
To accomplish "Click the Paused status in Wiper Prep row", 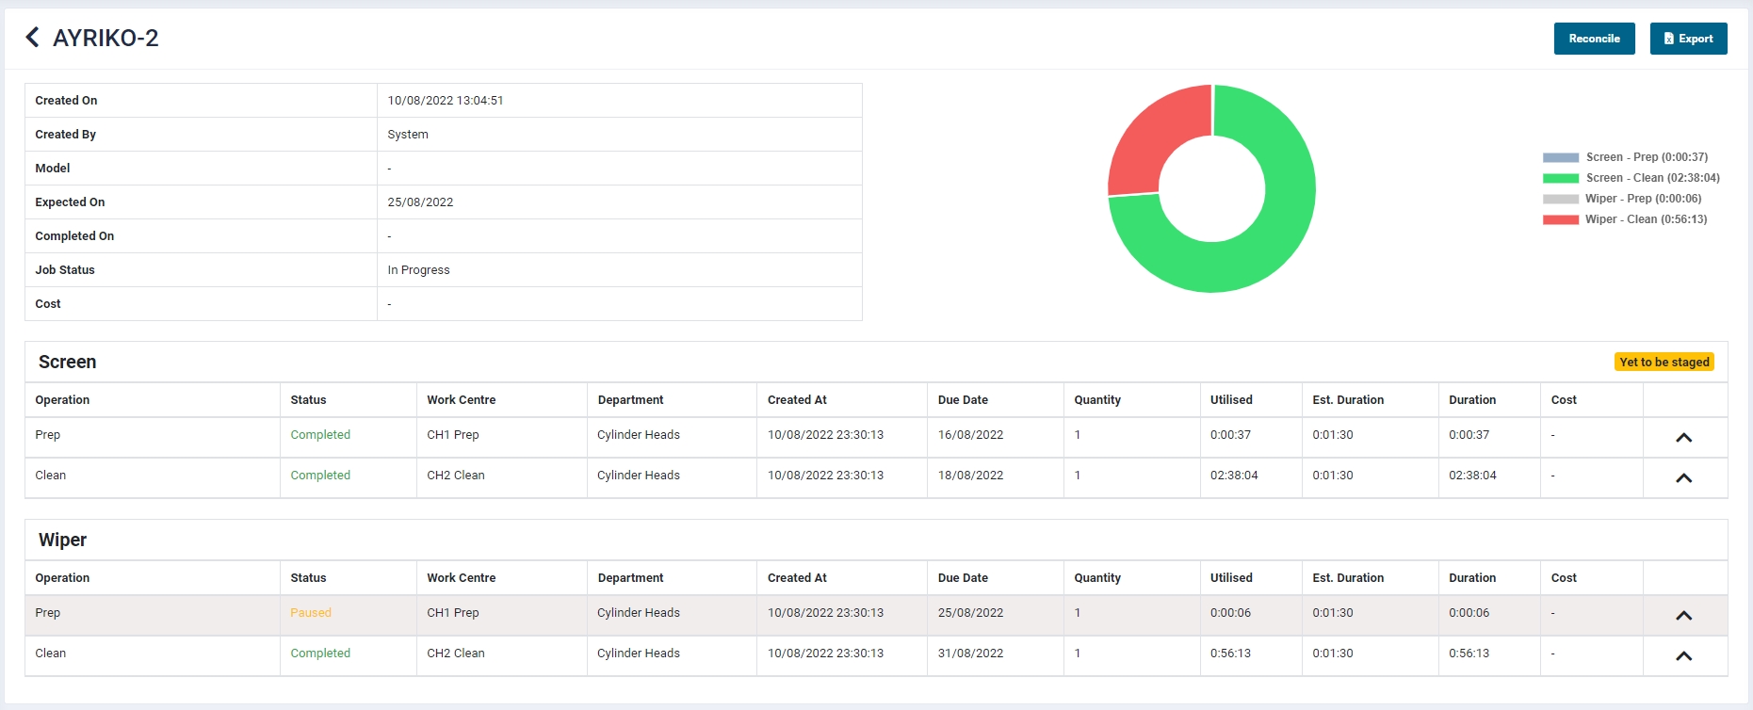I will [310, 613].
